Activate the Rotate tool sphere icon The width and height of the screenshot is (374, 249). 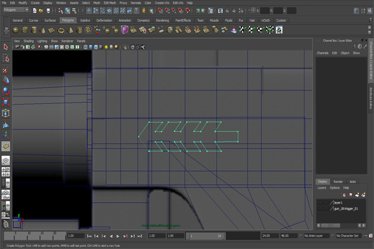click(6, 91)
